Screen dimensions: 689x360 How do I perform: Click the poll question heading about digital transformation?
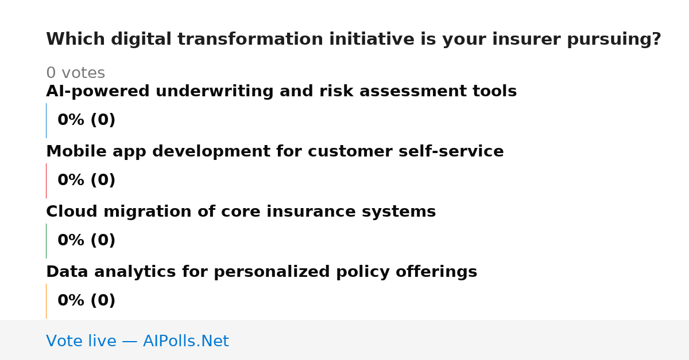coord(354,40)
